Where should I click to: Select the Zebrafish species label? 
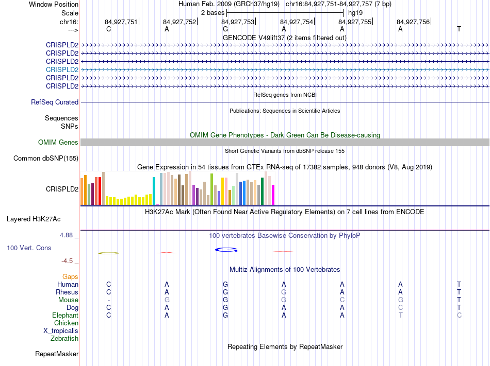coord(64,339)
